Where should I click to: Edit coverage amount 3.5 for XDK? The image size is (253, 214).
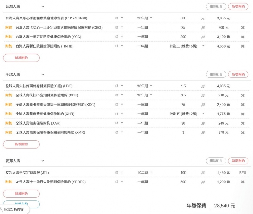(183, 95)
